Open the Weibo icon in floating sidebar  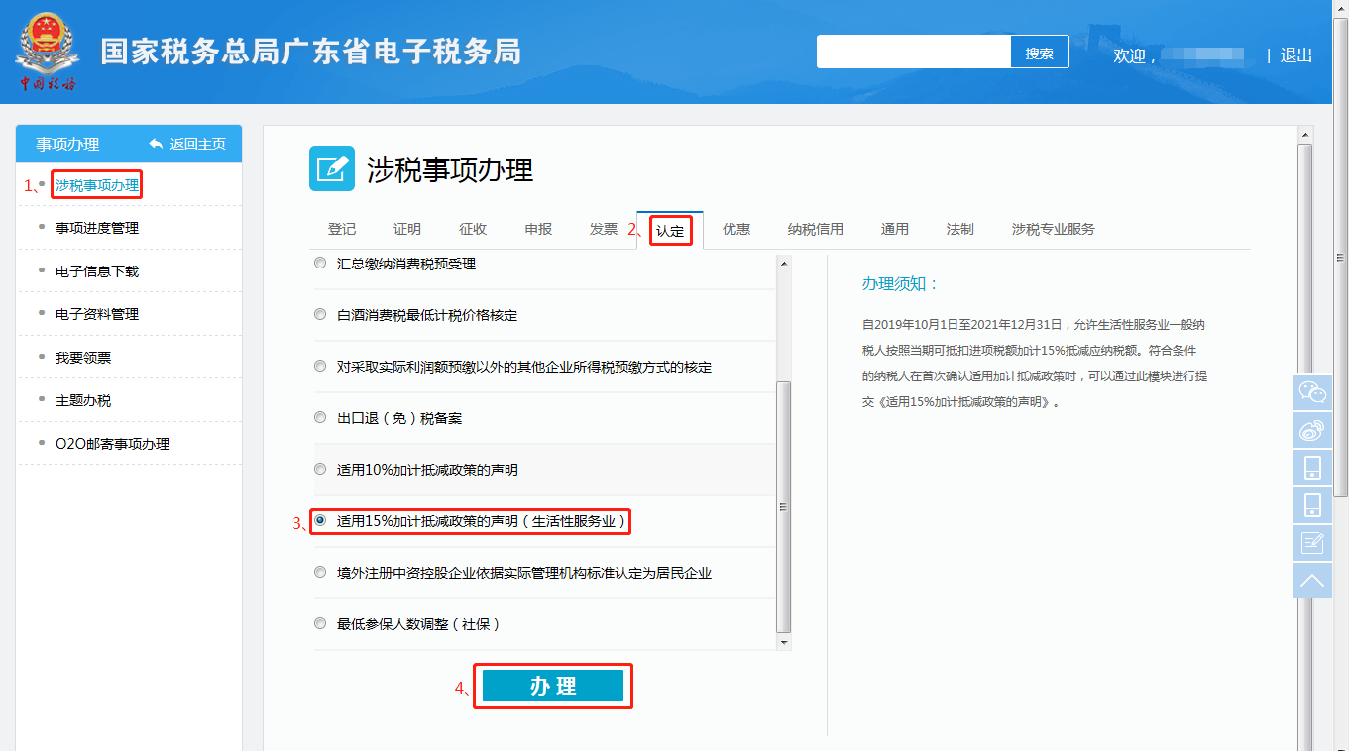coord(1312,430)
